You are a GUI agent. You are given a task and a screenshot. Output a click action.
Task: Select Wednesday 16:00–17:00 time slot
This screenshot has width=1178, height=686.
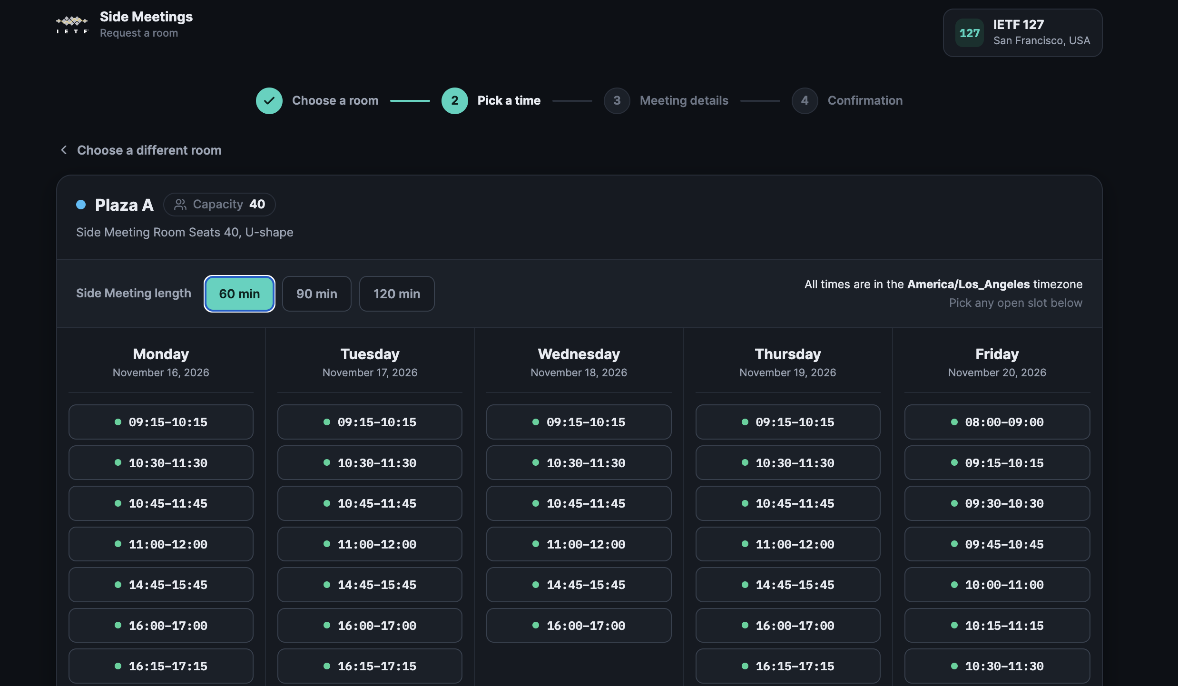pos(579,626)
